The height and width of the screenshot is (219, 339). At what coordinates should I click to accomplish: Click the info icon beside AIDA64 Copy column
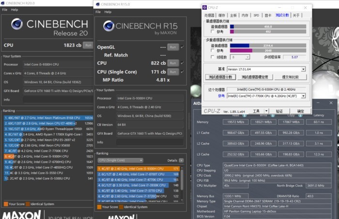coord(300,116)
